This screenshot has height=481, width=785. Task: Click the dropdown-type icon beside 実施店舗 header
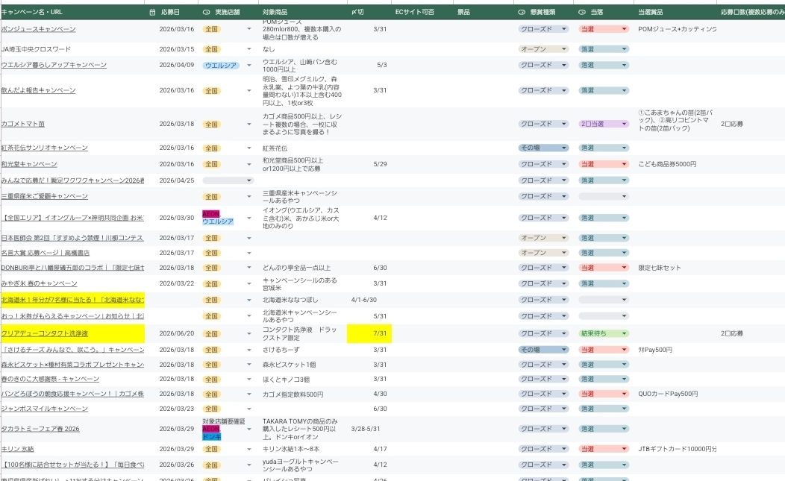(206, 12)
